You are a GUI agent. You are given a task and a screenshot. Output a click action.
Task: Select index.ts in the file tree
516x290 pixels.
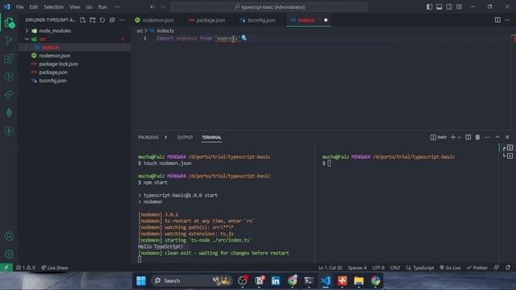coord(51,48)
